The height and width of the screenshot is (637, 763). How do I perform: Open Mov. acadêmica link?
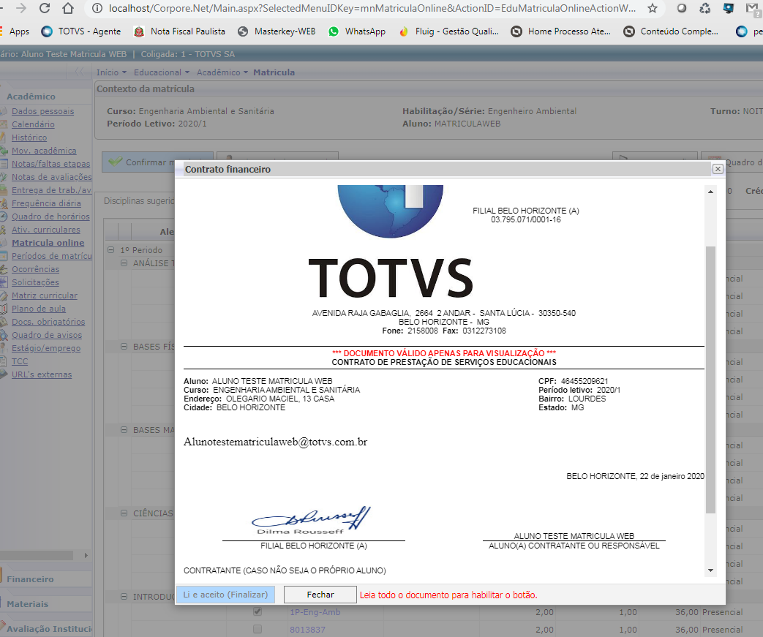[44, 151]
